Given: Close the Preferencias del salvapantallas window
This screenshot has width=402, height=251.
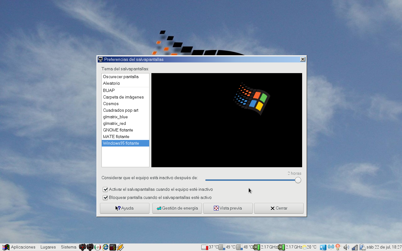Looking at the screenshot, I should [x=302, y=59].
